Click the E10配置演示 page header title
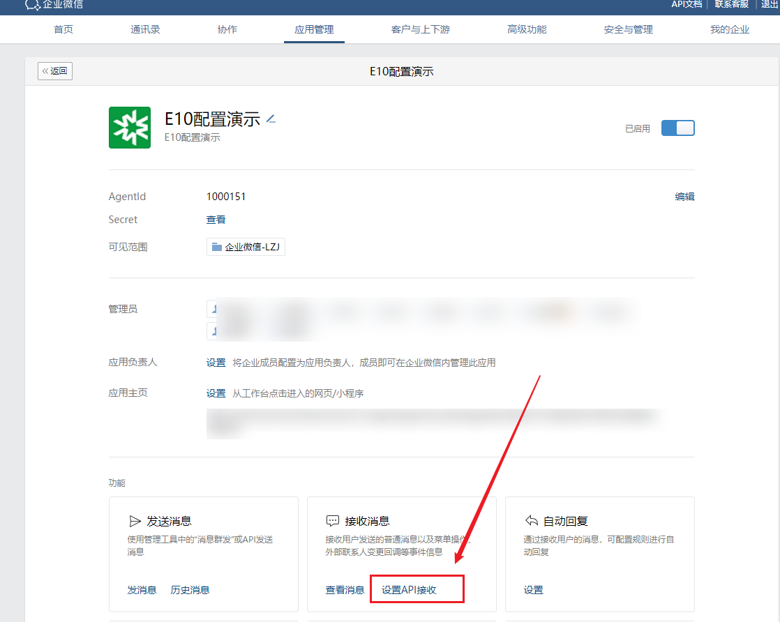Viewport: 780px width, 622px height. tap(401, 72)
